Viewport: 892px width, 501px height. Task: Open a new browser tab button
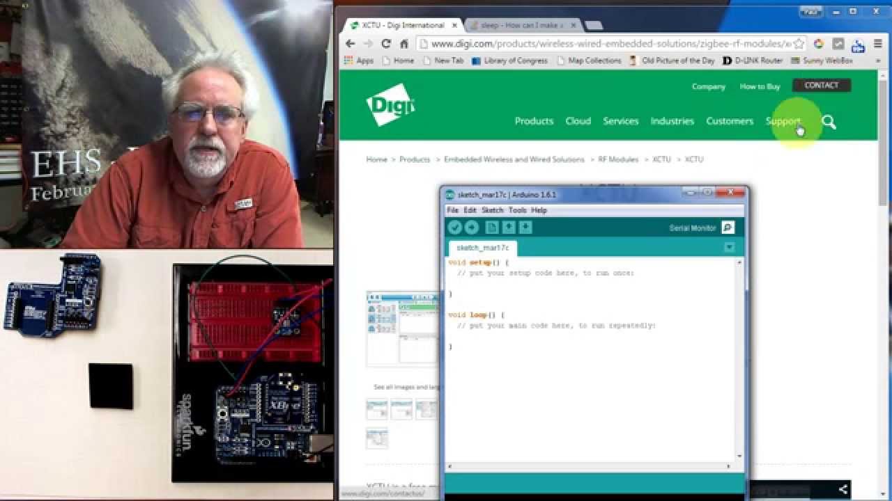(x=594, y=26)
